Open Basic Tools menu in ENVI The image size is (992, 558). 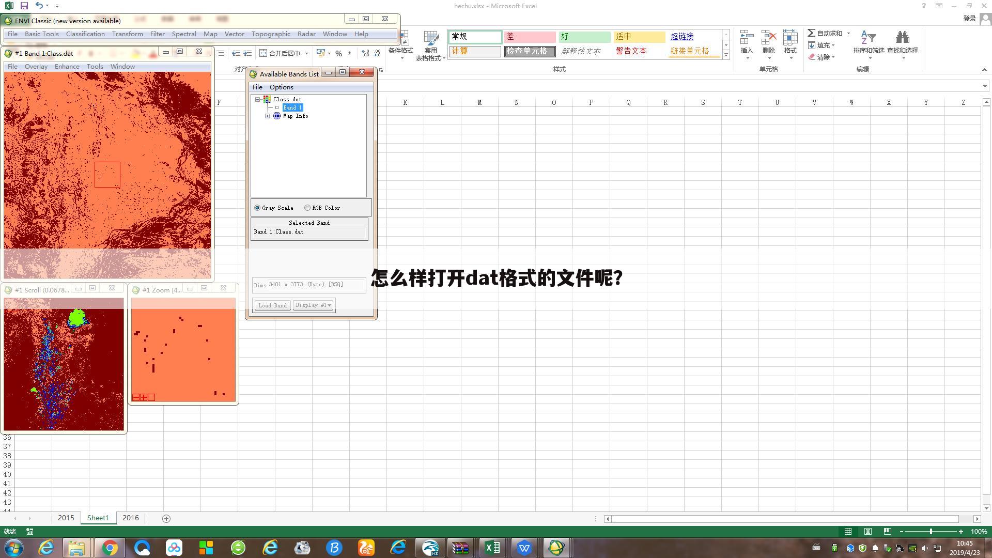point(41,34)
